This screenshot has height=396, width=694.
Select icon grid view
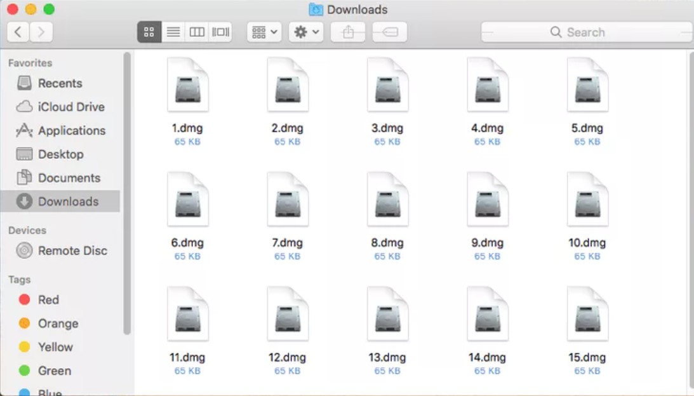click(149, 32)
